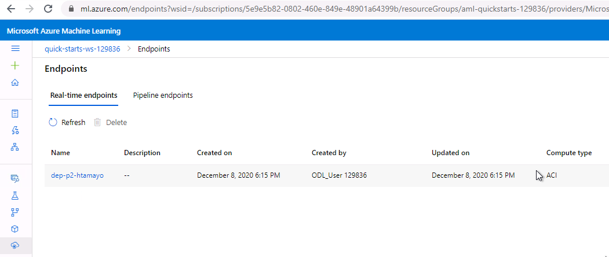Open the Endpoints cloud icon in sidebar
This screenshot has width=609, height=257.
pos(15,245)
